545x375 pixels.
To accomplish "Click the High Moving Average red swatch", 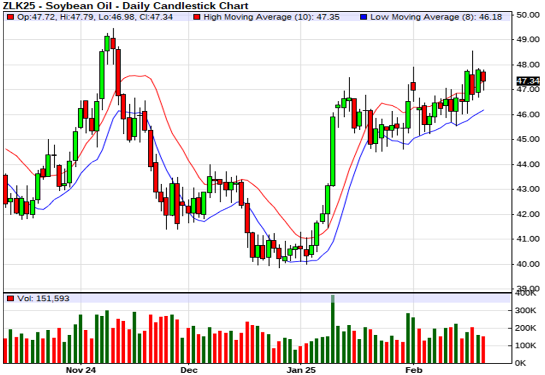I will click(197, 17).
